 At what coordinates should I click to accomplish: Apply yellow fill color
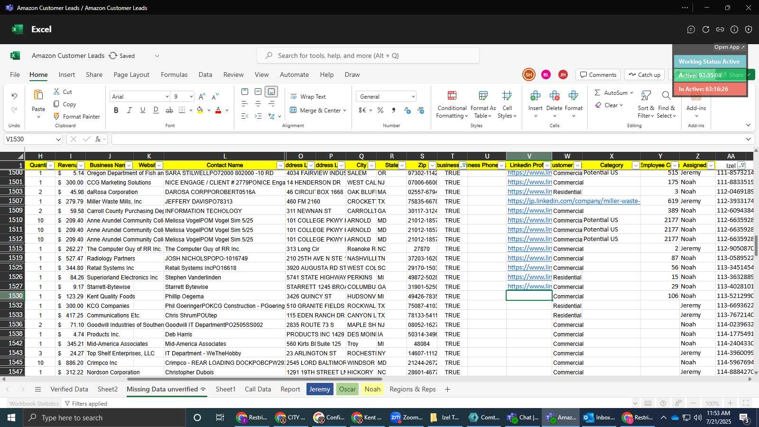(x=200, y=110)
